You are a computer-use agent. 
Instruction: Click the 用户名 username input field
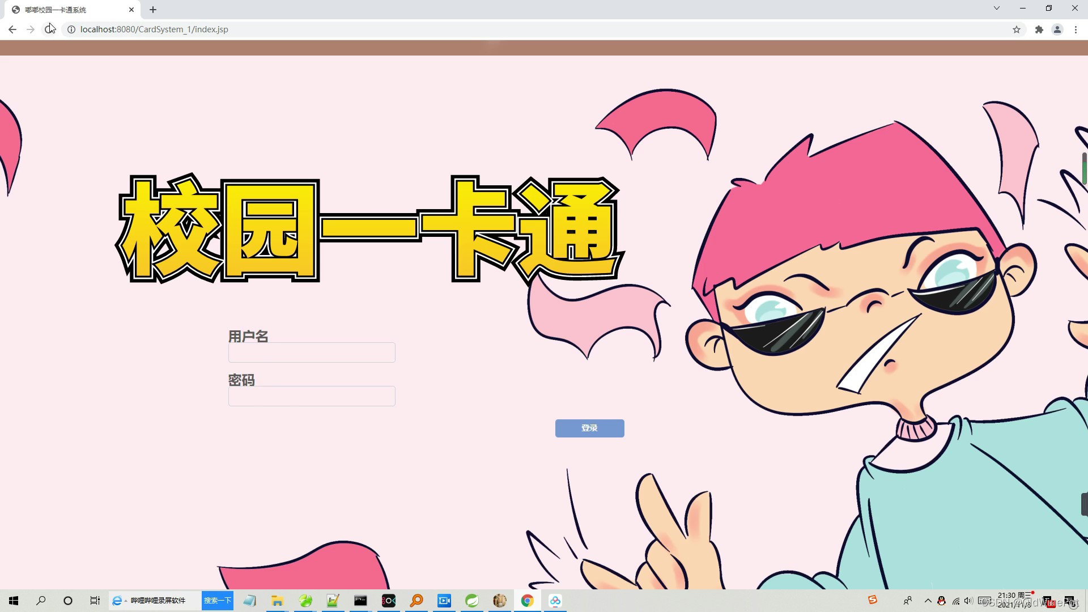312,352
